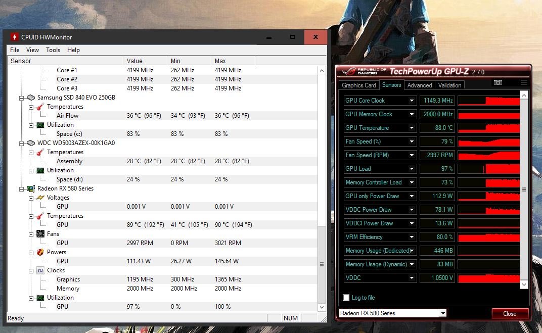Collapse the Powers node
Viewport: 542px width, 333px height.
(31, 253)
